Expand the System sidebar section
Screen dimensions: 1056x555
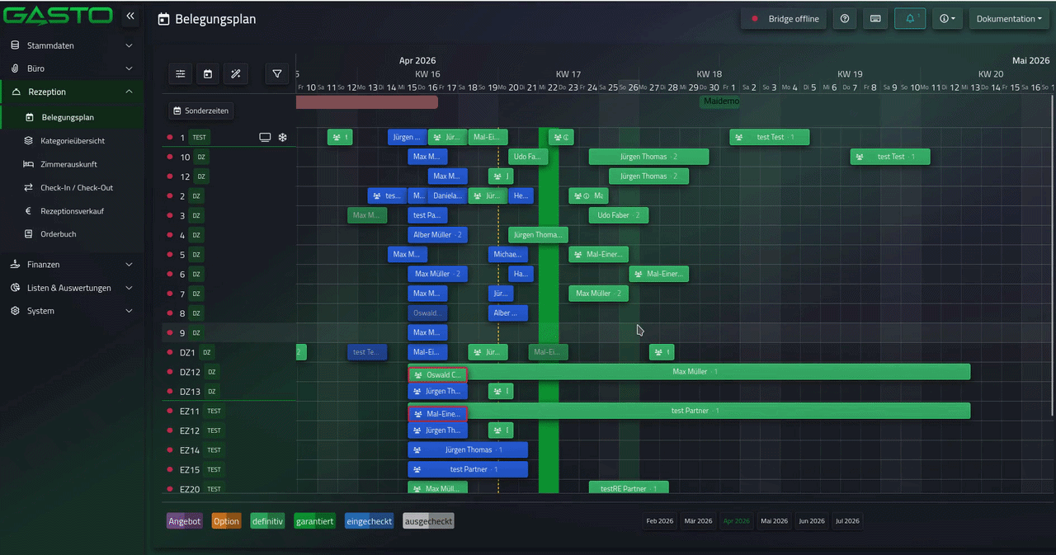pos(72,311)
